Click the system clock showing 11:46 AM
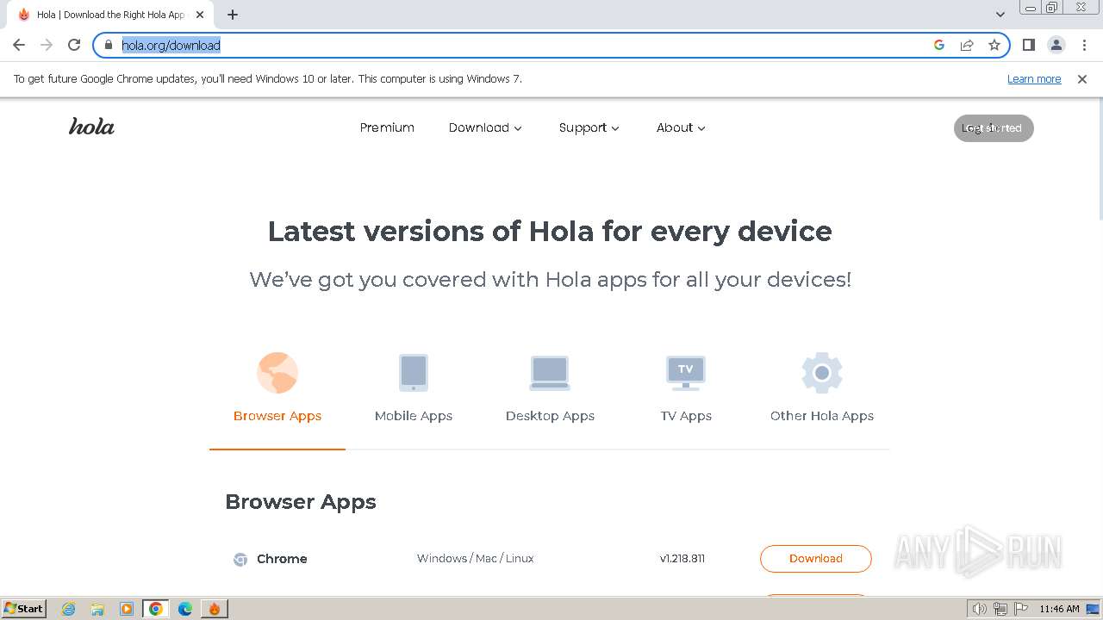The height and width of the screenshot is (620, 1103). [x=1059, y=609]
